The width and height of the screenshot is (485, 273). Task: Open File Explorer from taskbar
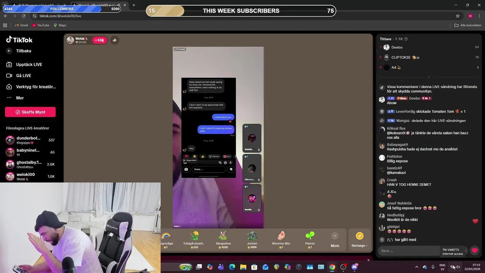click(x=243, y=267)
